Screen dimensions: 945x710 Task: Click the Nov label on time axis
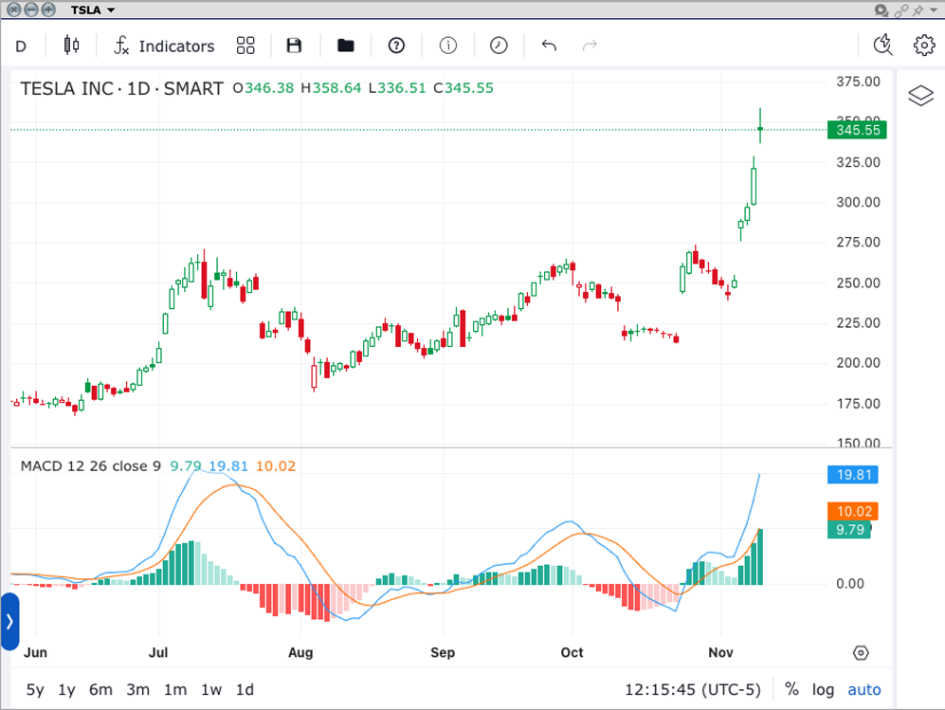pyautogui.click(x=720, y=653)
